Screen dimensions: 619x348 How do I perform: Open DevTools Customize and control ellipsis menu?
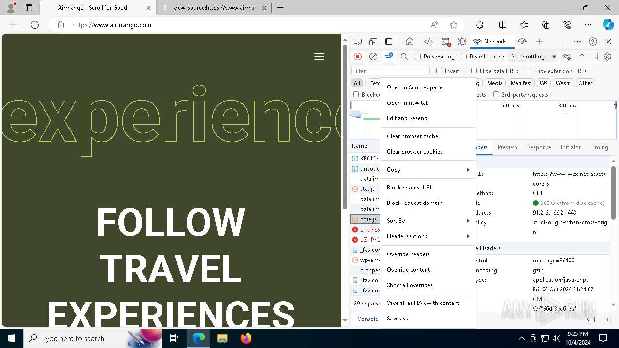coord(577,42)
